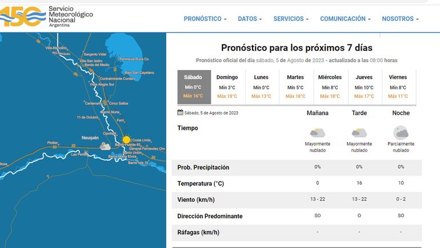The image size is (440, 248).
Task: Click the Bajo San Cayetano map label
Action: pos(139,72)
